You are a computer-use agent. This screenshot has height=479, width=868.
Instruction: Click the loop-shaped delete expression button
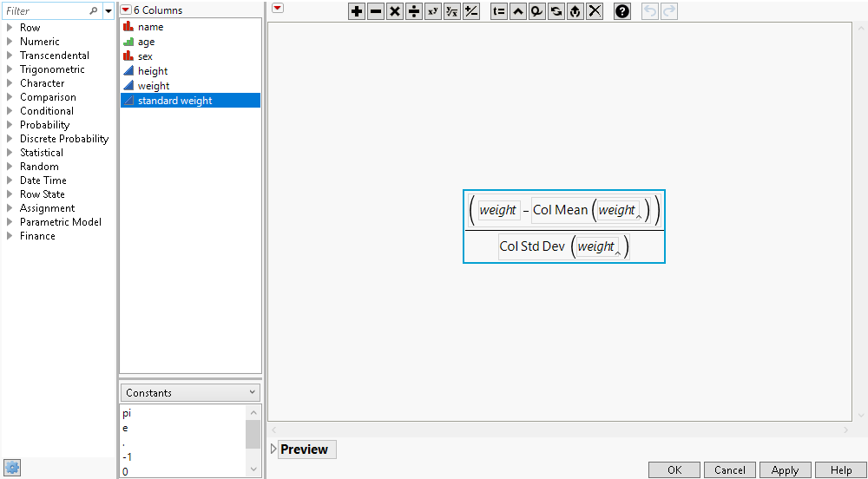537,11
